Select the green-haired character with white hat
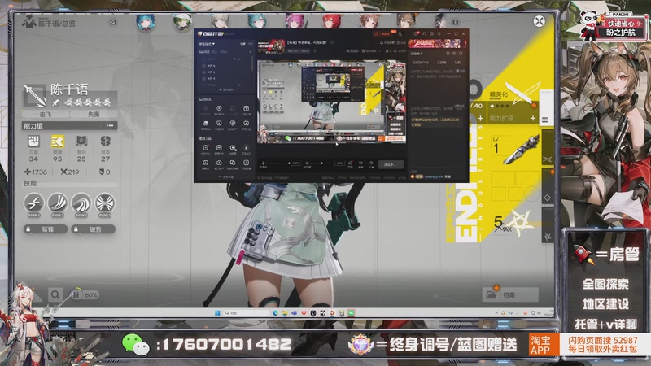651x366 pixels. pos(182,22)
